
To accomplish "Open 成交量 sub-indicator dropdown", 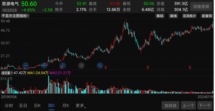I will 7,73.
